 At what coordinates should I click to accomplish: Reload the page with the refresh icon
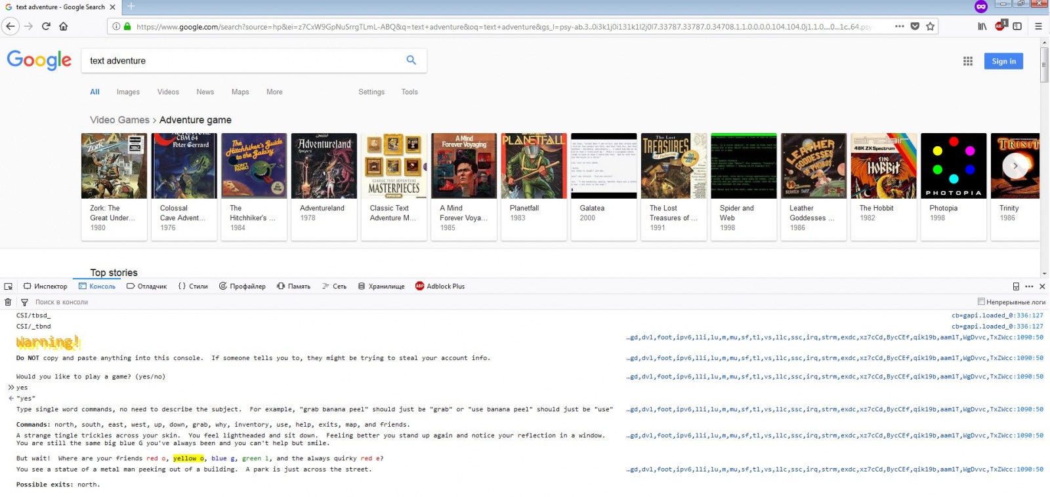46,26
